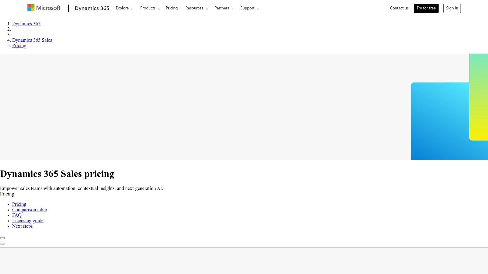
Task: Click the Dynamics 365 Sales pricing heading
Action: click(x=57, y=174)
